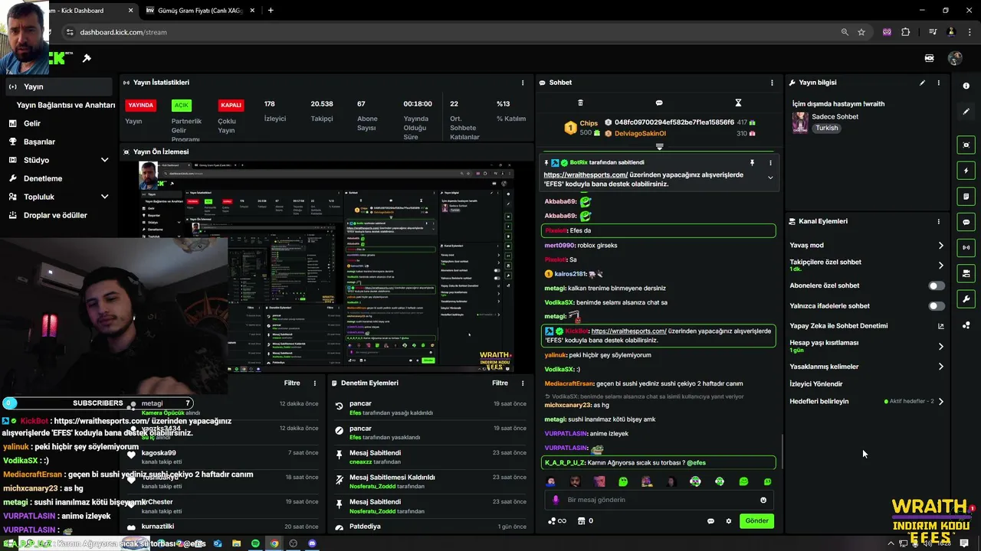This screenshot has height=551, width=981.
Task: Open chat settings gear beside Gönder
Action: click(729, 521)
